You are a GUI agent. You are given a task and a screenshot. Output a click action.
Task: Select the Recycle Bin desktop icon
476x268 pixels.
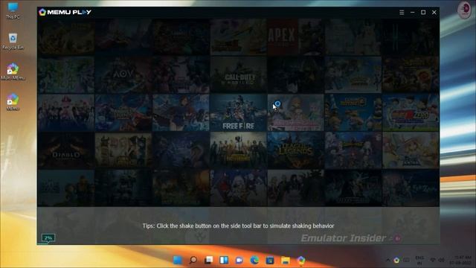pos(13,42)
